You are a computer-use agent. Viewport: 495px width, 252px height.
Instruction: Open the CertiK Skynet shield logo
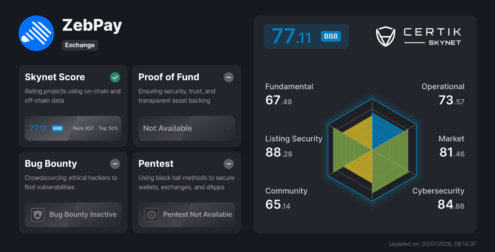[385, 36]
